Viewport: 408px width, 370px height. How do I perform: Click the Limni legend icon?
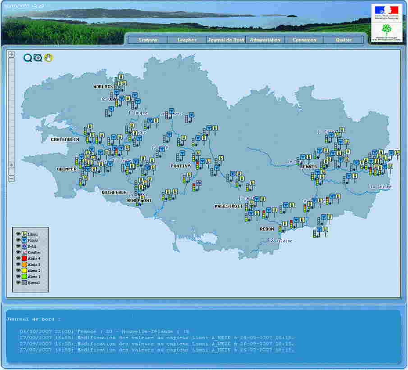coord(23,233)
